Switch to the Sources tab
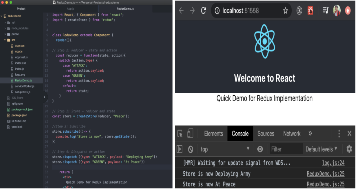The image size is (356, 189). point(266,134)
